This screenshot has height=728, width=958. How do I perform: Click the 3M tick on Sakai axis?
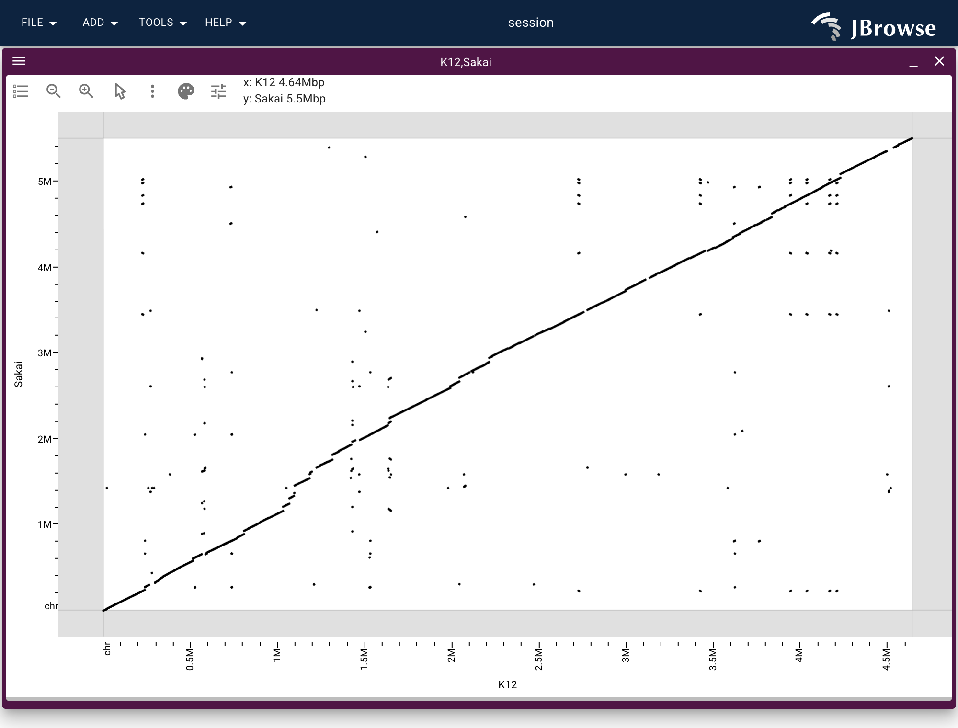(x=45, y=353)
